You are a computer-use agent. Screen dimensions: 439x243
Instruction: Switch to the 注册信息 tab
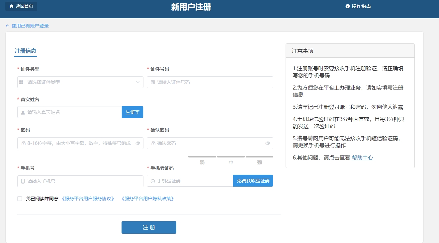coord(26,51)
